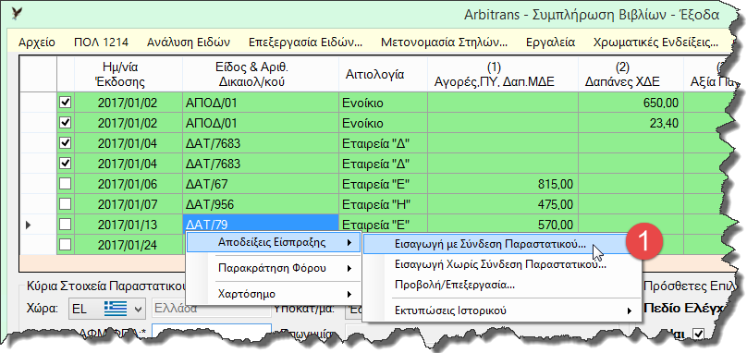This screenshot has width=747, height=353.
Task: Open the Χώρα country dropdown arrow
Action: coord(138,309)
